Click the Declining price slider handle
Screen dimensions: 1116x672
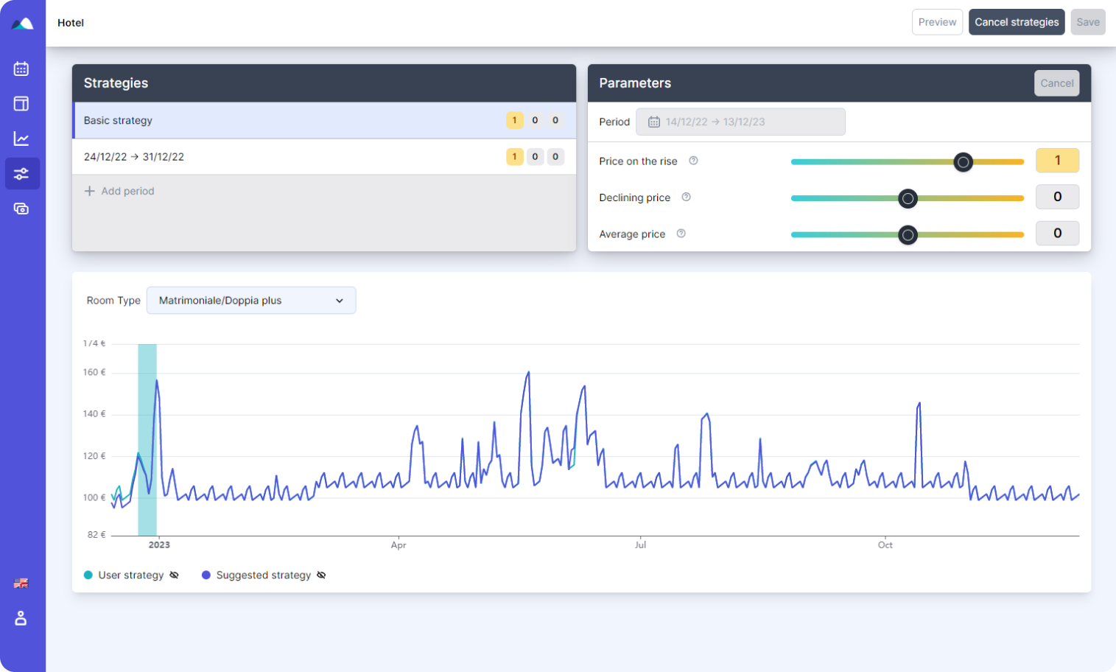tap(908, 198)
